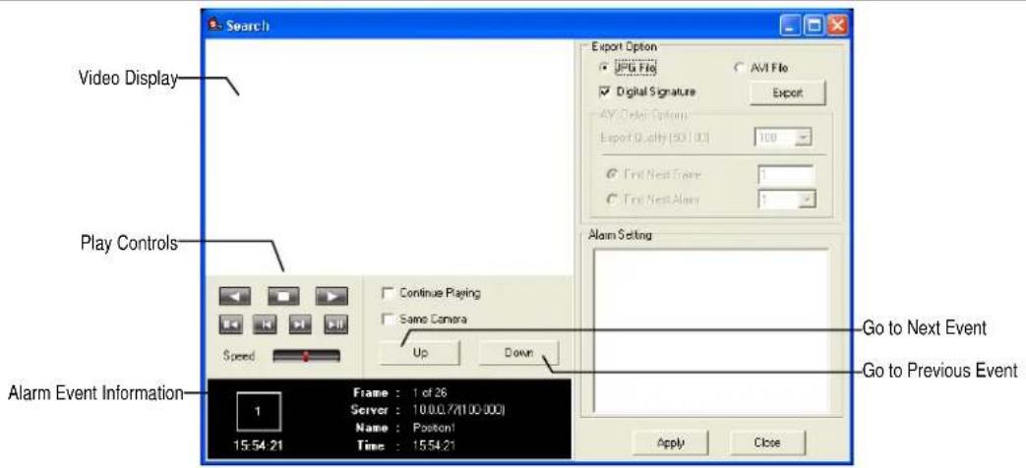Click the Time value '15:54:21' beside Time label
The width and height of the screenshot is (1026, 468).
pos(434,445)
